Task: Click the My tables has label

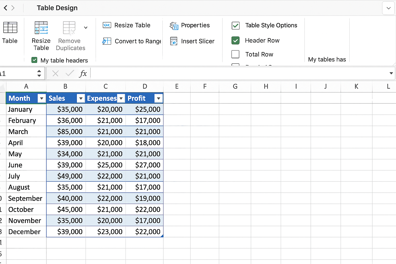Action: (327, 60)
